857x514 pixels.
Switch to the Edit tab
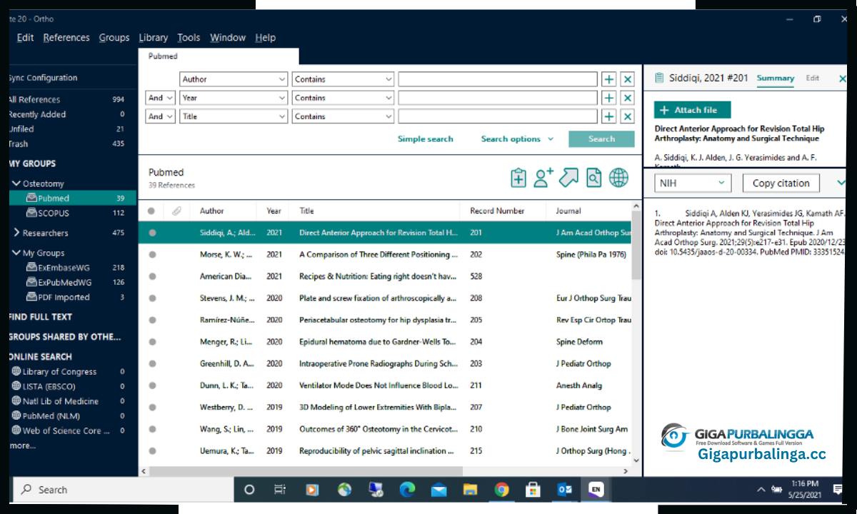813,79
